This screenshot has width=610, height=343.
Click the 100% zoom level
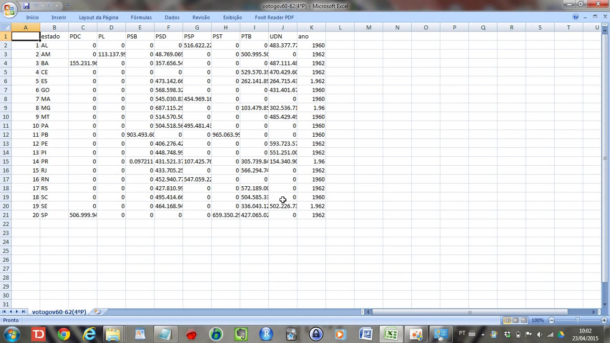[x=538, y=321]
